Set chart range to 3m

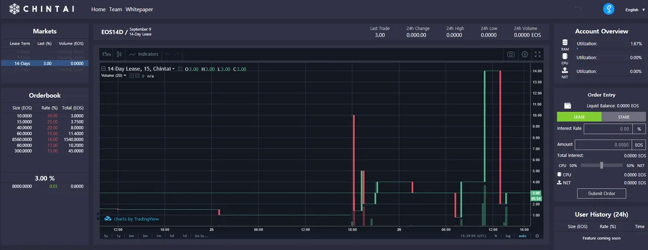tap(145, 236)
